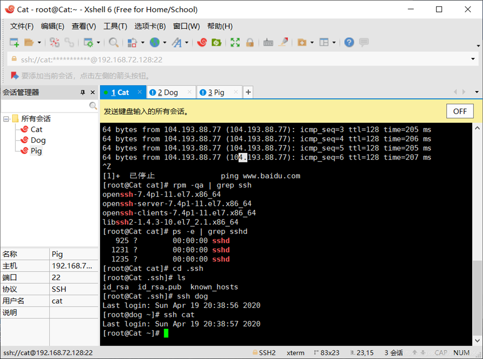Viewport: 483px width, 359px height.
Task: Click the highlighter pen toolbar icon
Action: pyautogui.click(x=283, y=42)
